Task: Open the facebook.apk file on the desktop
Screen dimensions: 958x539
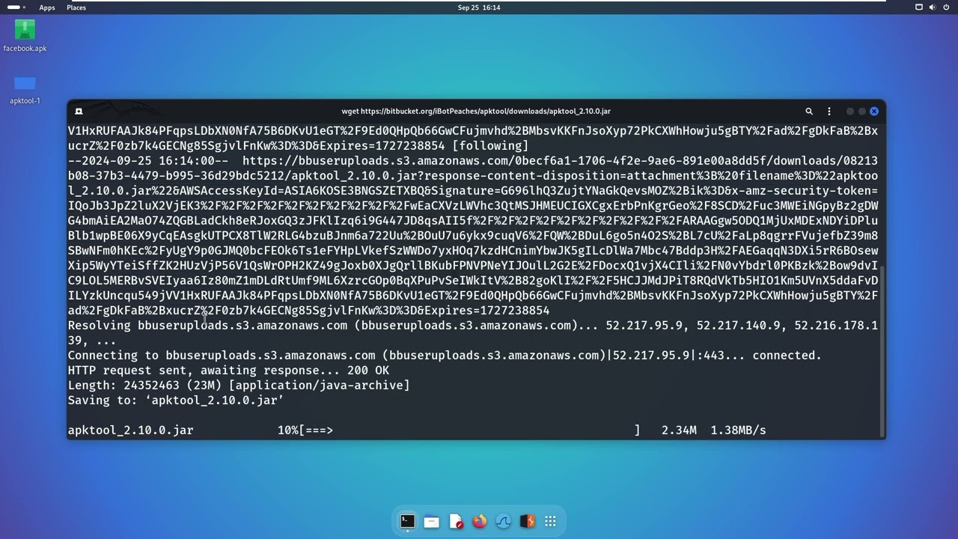Action: pos(25,36)
